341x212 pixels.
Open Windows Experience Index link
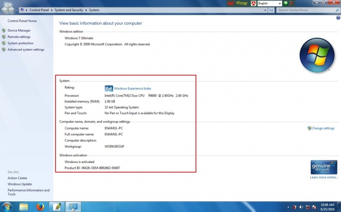133,89
